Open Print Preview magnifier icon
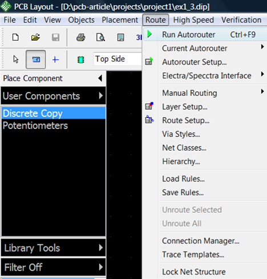 [x=100, y=37]
